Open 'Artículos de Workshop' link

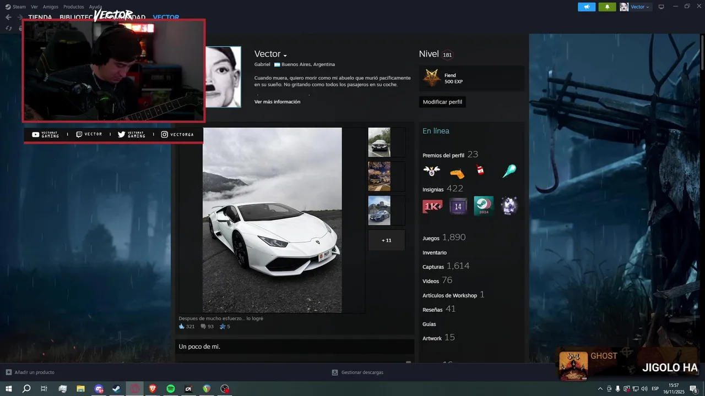[449, 295]
